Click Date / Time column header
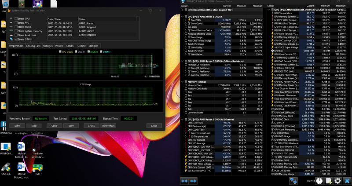The height and width of the screenshot is (186, 352). [62, 19]
